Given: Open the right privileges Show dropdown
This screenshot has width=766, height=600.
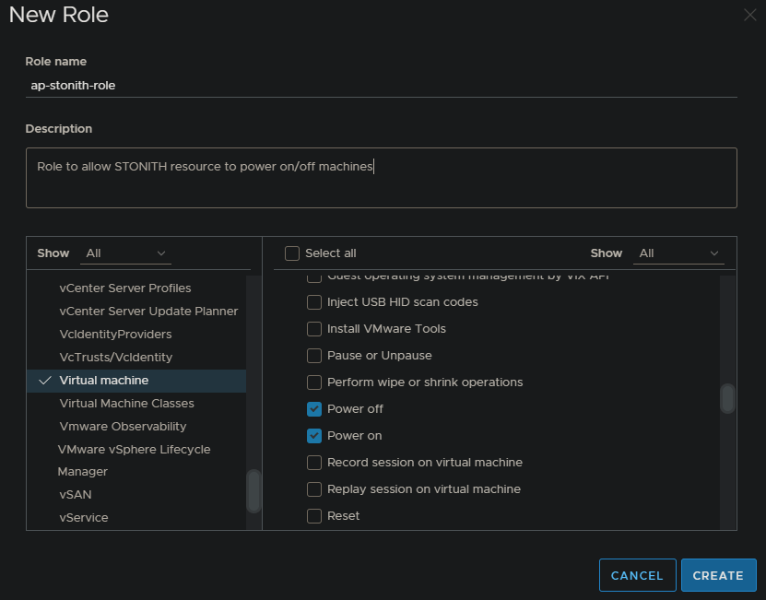Looking at the screenshot, I should pyautogui.click(x=679, y=253).
